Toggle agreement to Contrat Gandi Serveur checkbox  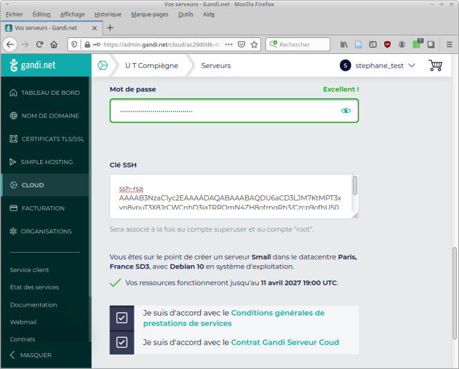pos(122,342)
